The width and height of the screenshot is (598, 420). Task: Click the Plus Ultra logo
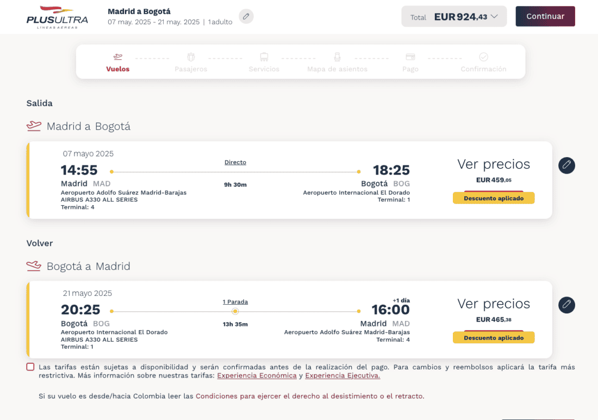click(x=57, y=17)
